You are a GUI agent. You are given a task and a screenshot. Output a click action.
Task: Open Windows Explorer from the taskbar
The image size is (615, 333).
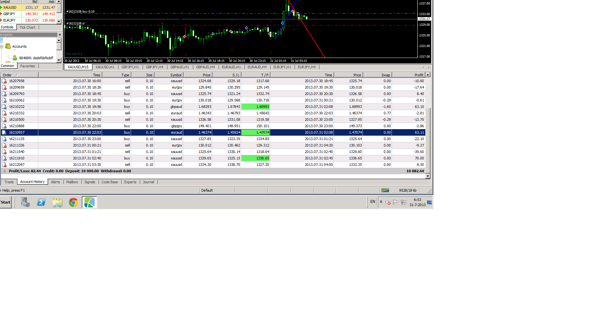pos(57,202)
